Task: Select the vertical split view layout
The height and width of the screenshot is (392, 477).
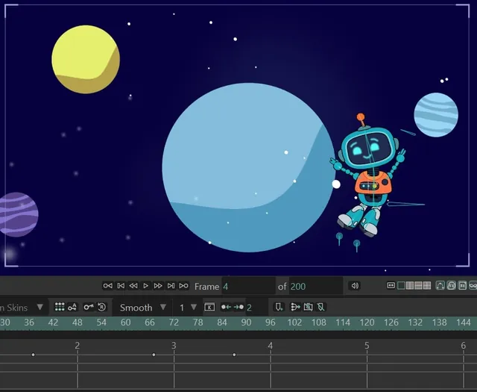Action: pos(410,286)
